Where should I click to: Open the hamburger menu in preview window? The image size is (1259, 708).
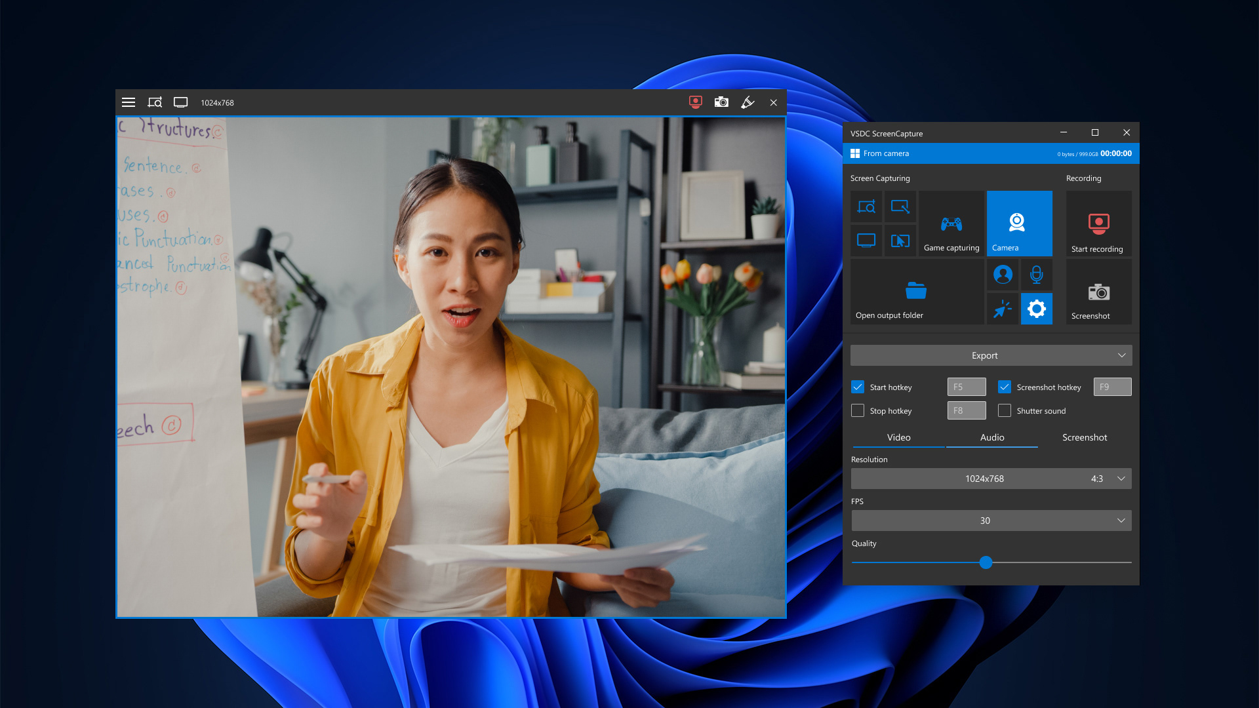129,102
